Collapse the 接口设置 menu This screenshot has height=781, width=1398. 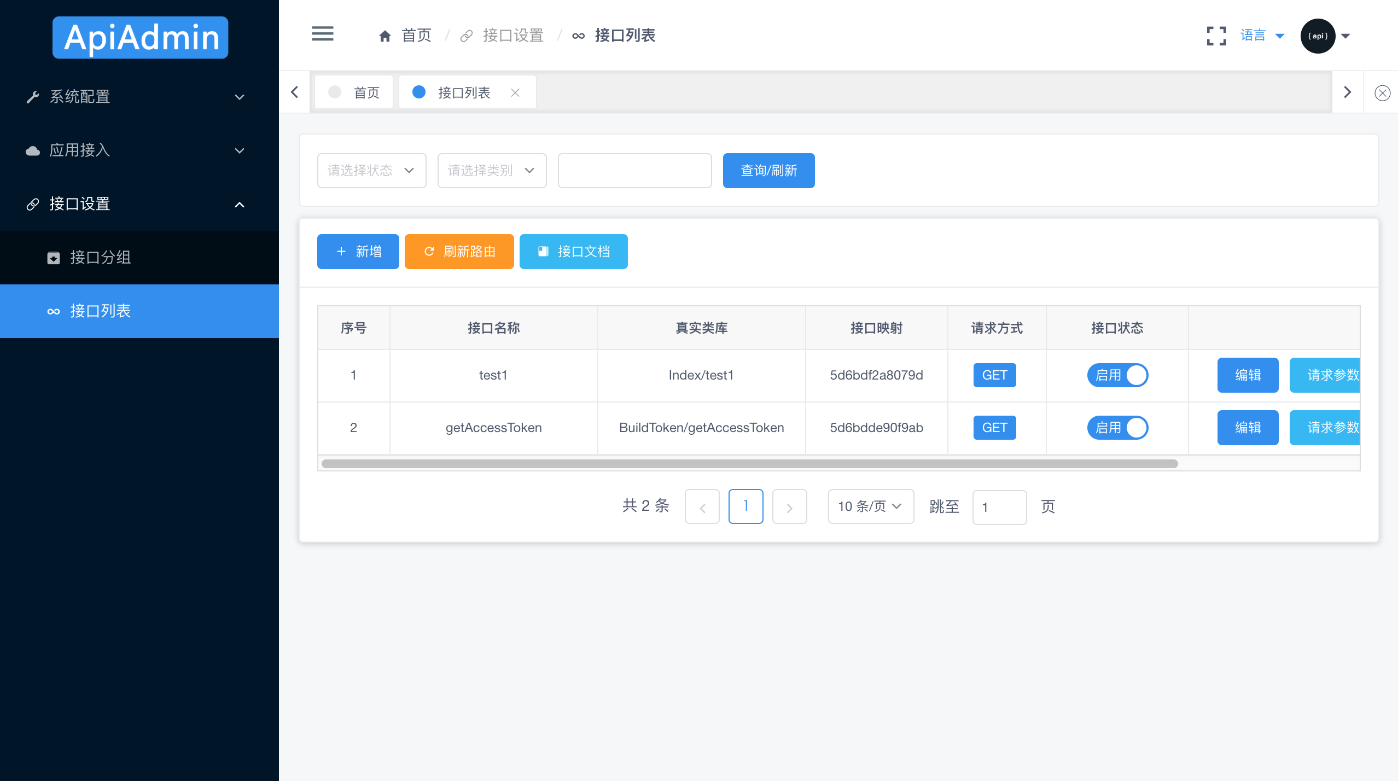pyautogui.click(x=139, y=204)
